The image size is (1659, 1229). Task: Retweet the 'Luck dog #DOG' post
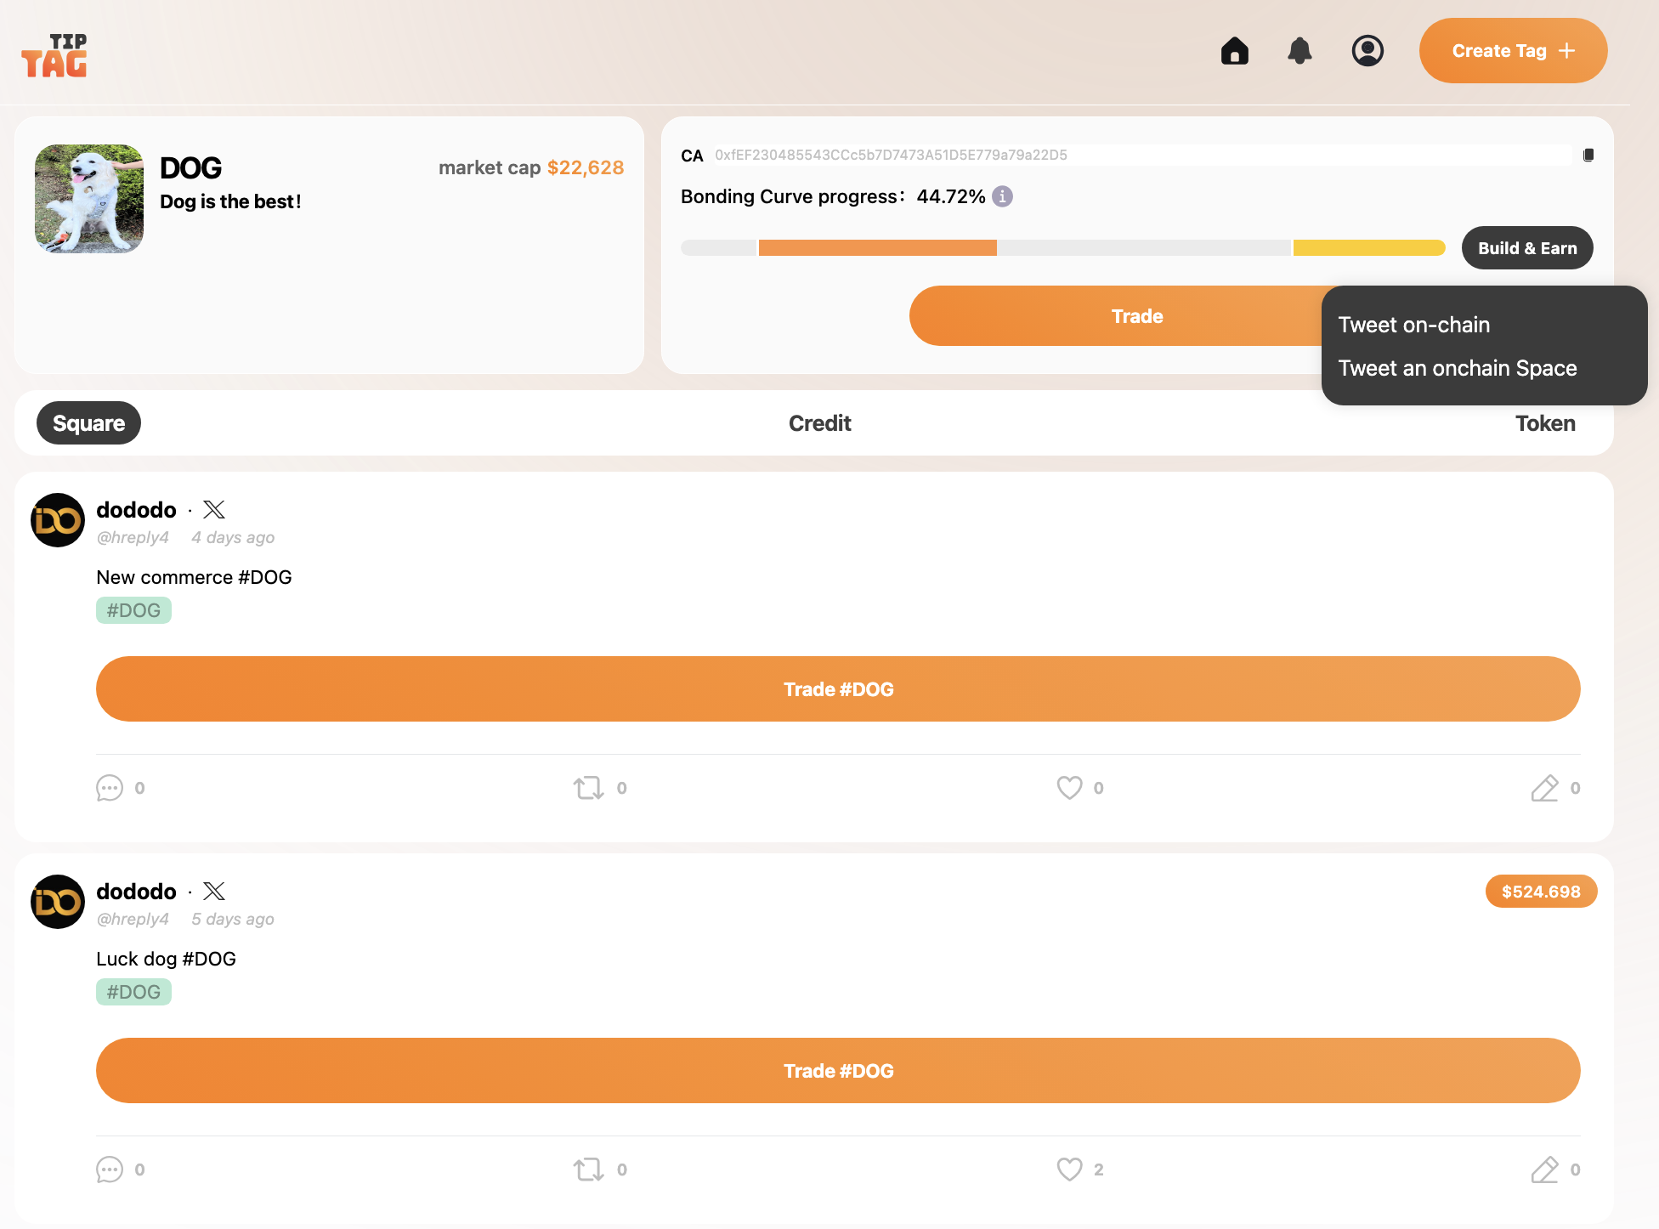coord(588,1170)
